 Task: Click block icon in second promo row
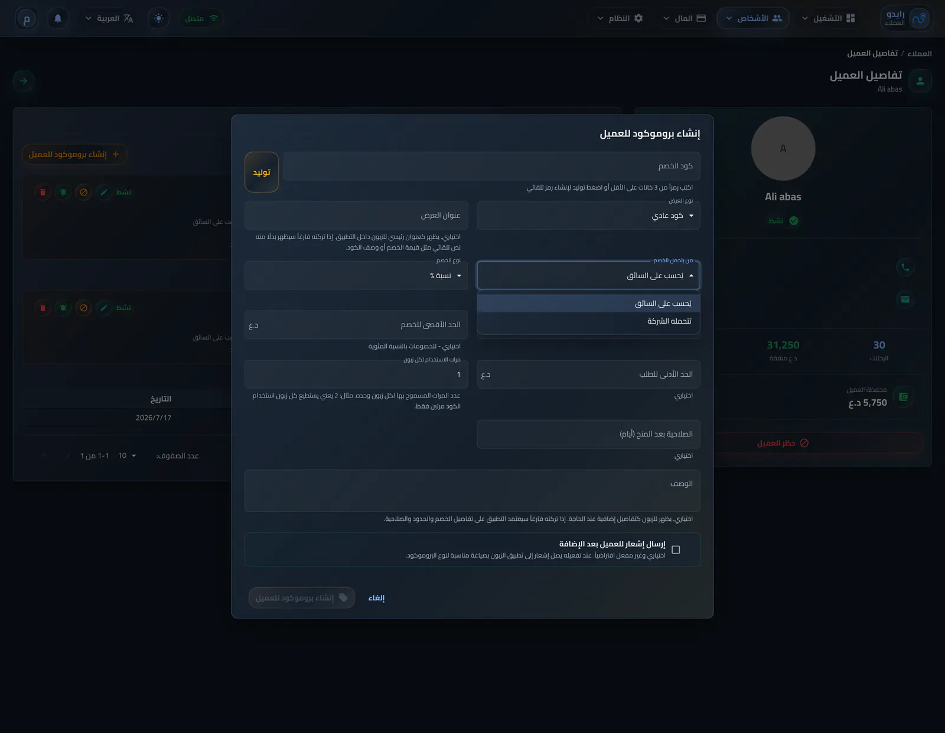tap(83, 308)
